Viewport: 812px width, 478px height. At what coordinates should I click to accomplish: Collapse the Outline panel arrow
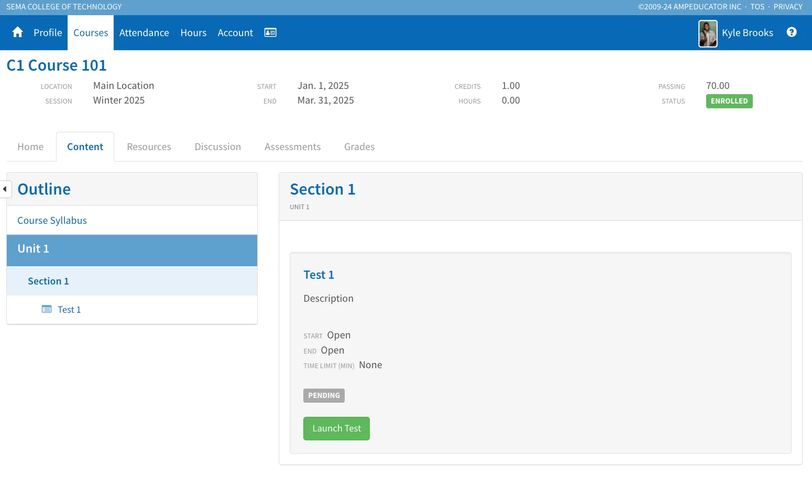pos(5,189)
